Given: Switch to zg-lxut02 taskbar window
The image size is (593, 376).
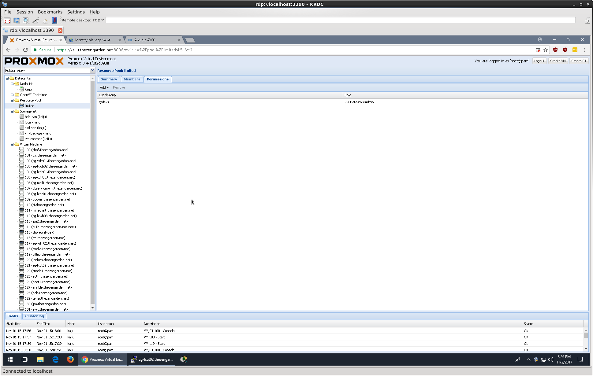Looking at the screenshot, I should [152, 359].
